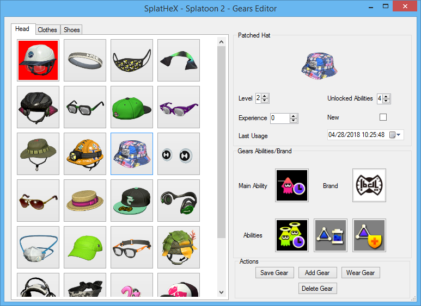Screen dimensions: 421x306
Task: Click the Last Usage date text field
Action: (x=357, y=135)
